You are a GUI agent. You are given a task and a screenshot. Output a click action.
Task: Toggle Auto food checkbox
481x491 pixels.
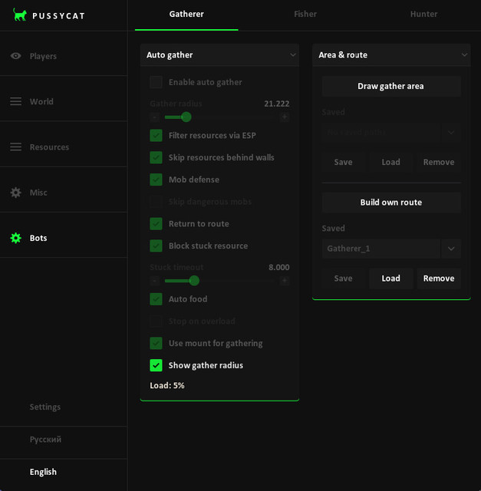coord(156,299)
